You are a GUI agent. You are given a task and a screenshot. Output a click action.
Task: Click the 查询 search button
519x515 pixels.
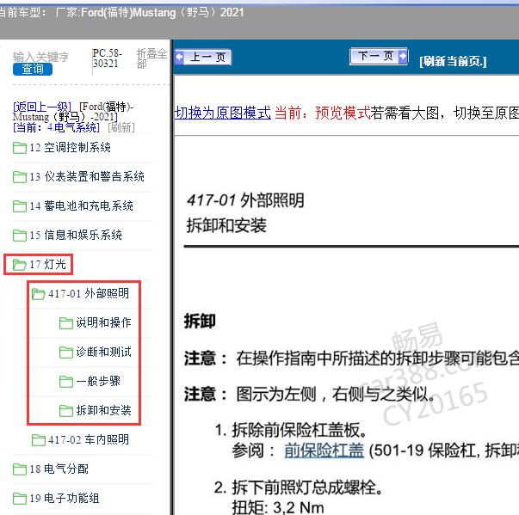(33, 70)
